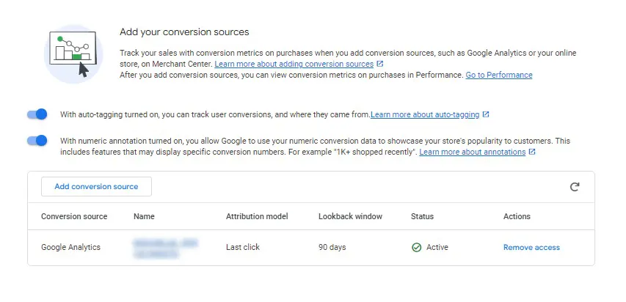
Task: Click the Lookback window column header
Action: (350, 216)
